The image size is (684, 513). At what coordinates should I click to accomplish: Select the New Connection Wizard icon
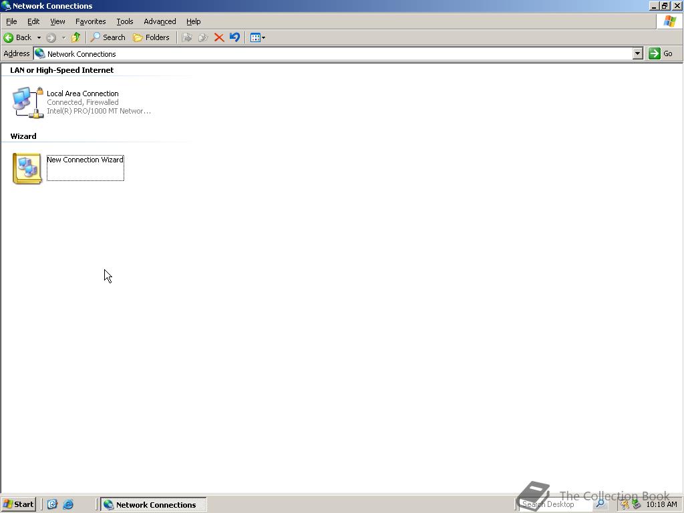pyautogui.click(x=27, y=168)
